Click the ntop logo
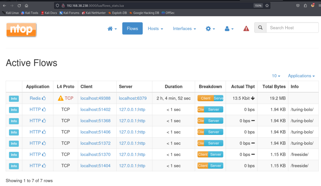The width and height of the screenshot is (321, 186). pyautogui.click(x=21, y=30)
